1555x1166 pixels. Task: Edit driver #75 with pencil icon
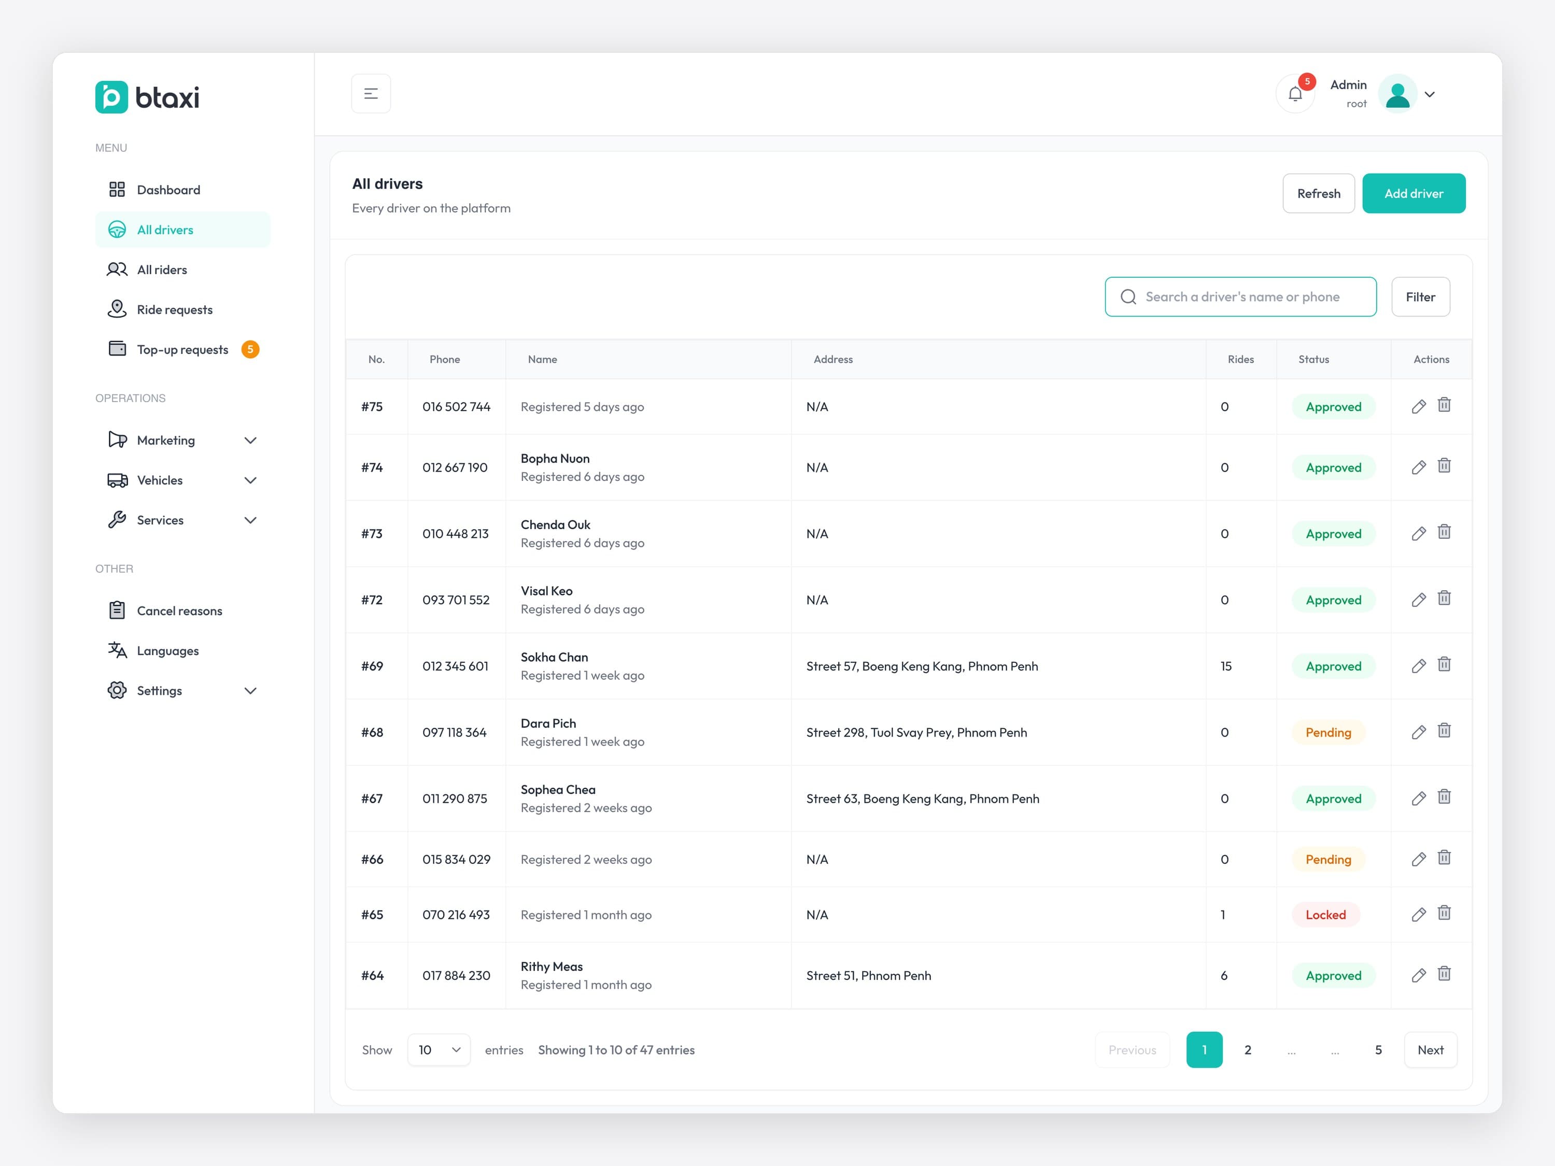click(x=1419, y=406)
